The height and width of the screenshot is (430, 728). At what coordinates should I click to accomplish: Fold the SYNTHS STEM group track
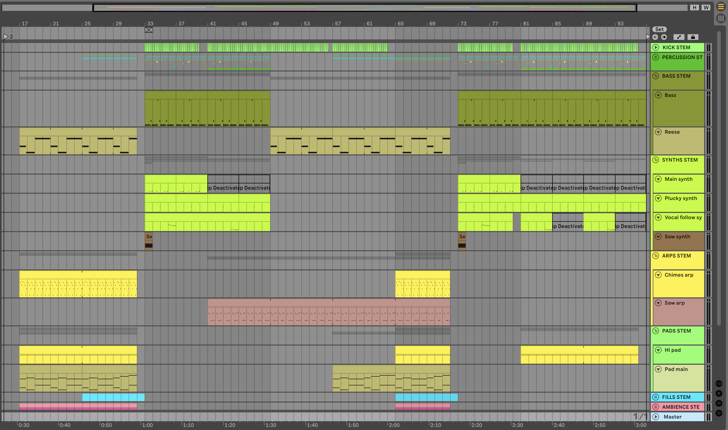tap(655, 160)
